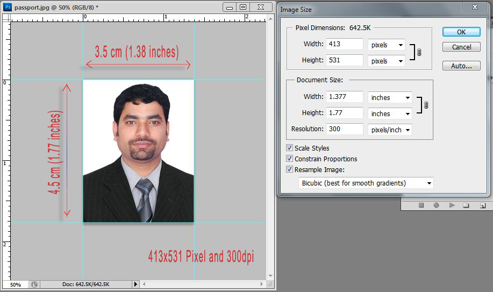Click document Height field showing 1.77
Image resolution: width=493 pixels, height=292 pixels.
tap(345, 112)
